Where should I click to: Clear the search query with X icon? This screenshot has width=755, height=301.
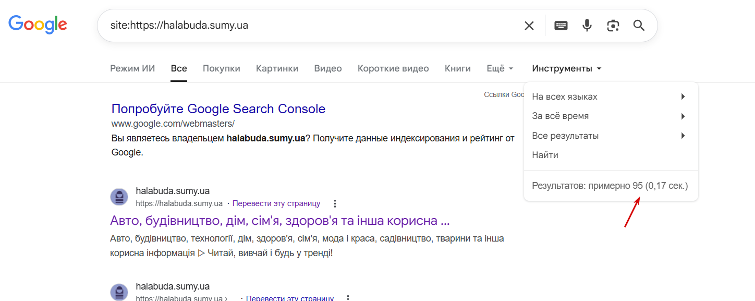pyautogui.click(x=529, y=26)
